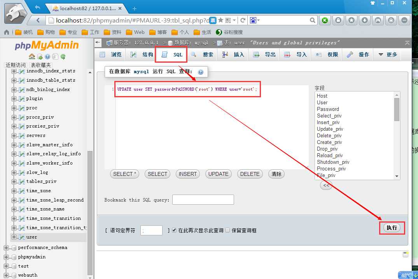Open phpMyAdmin home icon in sidebar
This screenshot has height=279, width=418.
point(32,57)
